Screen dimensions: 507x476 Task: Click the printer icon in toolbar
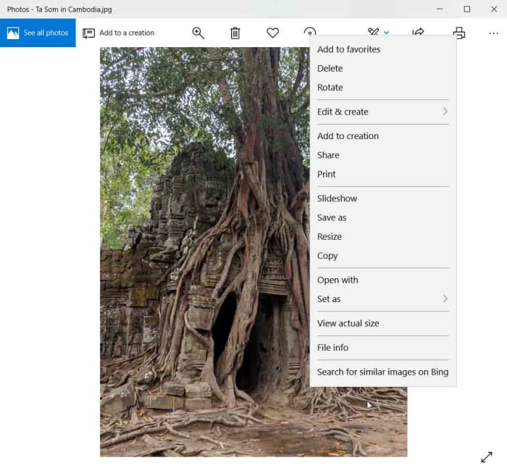pyautogui.click(x=458, y=33)
